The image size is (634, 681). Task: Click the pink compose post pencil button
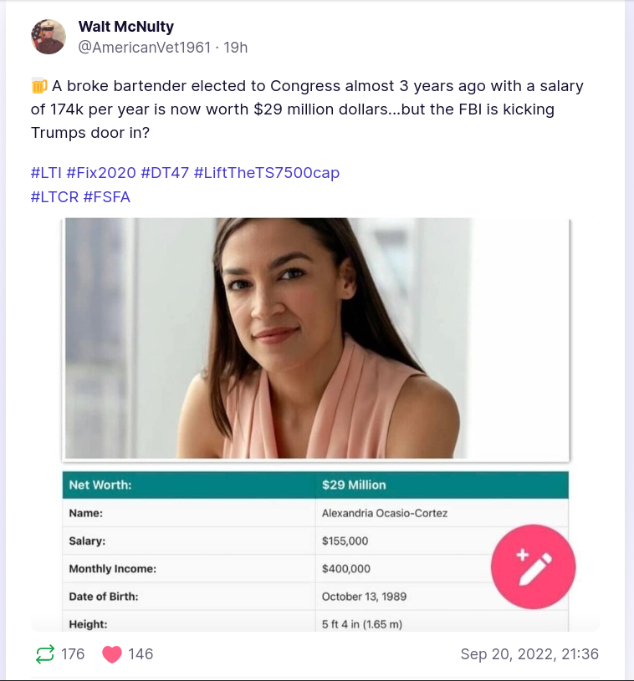[x=533, y=567]
